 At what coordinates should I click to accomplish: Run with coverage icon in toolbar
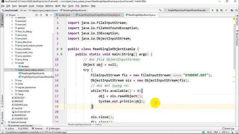[x=221, y=10]
